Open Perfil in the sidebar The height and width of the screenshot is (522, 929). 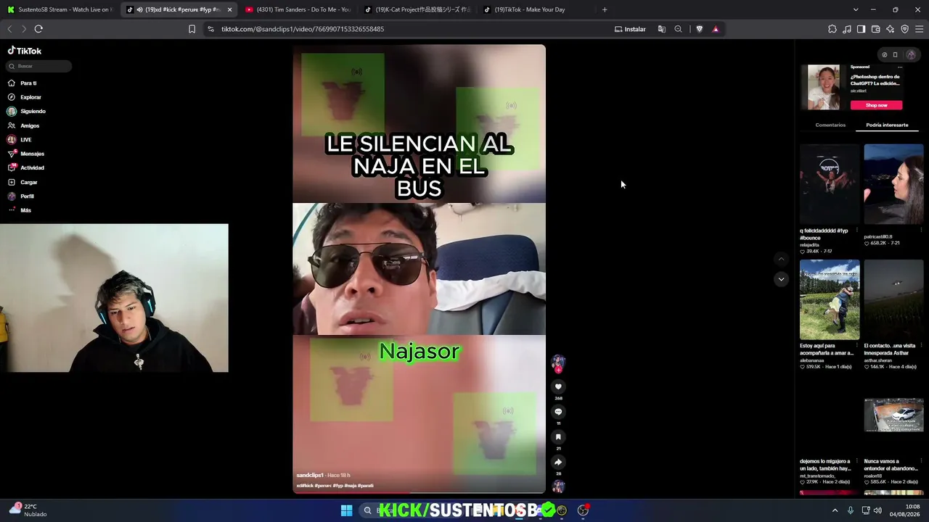(x=21, y=196)
